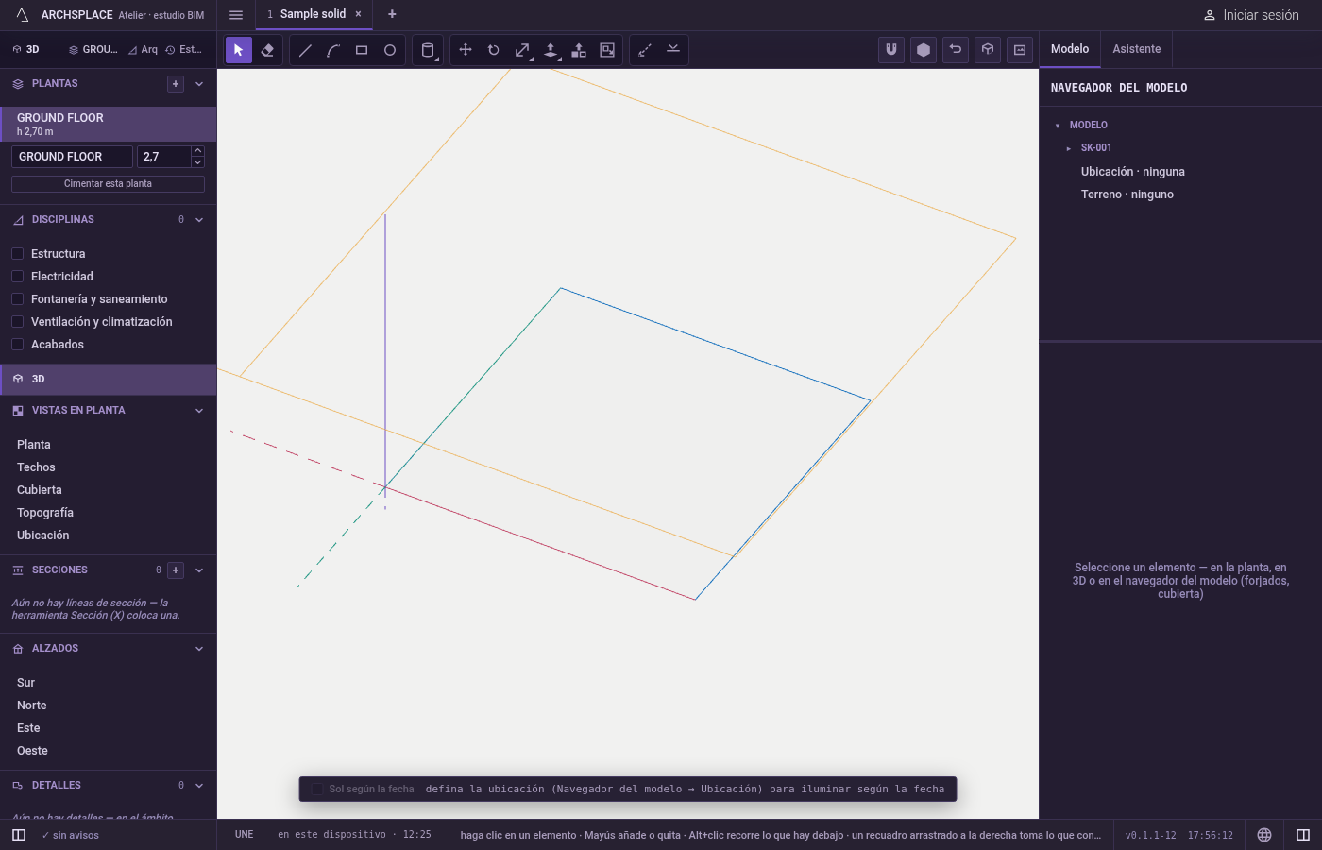This screenshot has width=1322, height=850.
Task: Toggle left sidebar icon in status bar
Action: (x=19, y=835)
